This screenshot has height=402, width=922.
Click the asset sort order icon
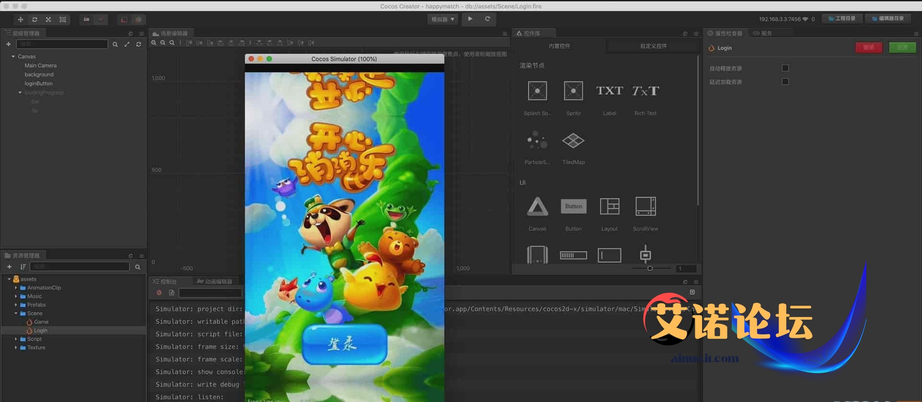click(x=23, y=267)
